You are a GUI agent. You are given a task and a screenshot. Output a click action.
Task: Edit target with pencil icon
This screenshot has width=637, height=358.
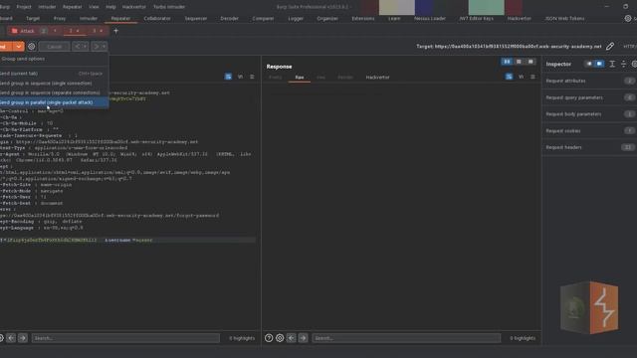(x=610, y=47)
